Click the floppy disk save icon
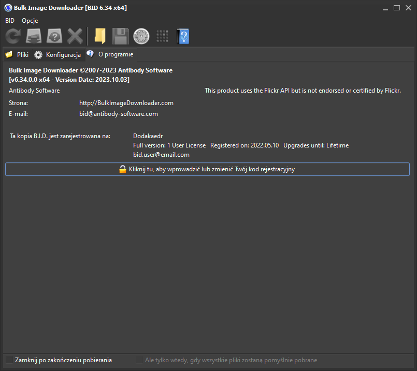The height and width of the screenshot is (371, 417). click(121, 36)
